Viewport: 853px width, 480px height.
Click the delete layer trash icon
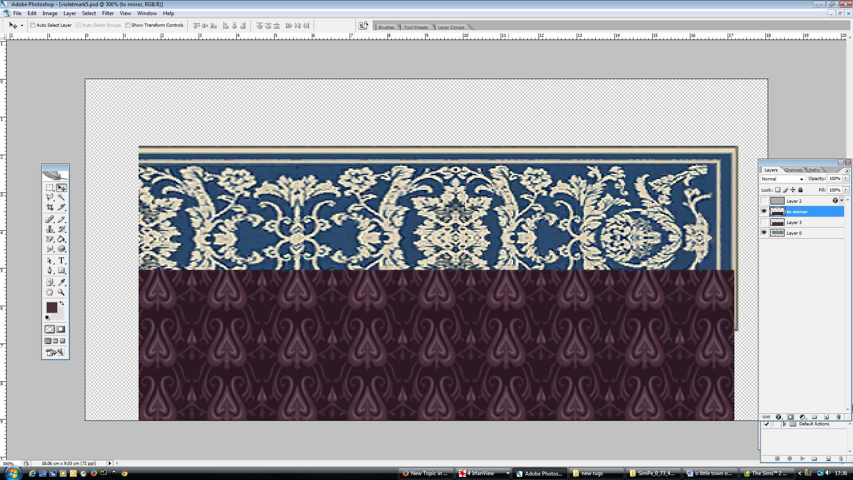pos(838,417)
